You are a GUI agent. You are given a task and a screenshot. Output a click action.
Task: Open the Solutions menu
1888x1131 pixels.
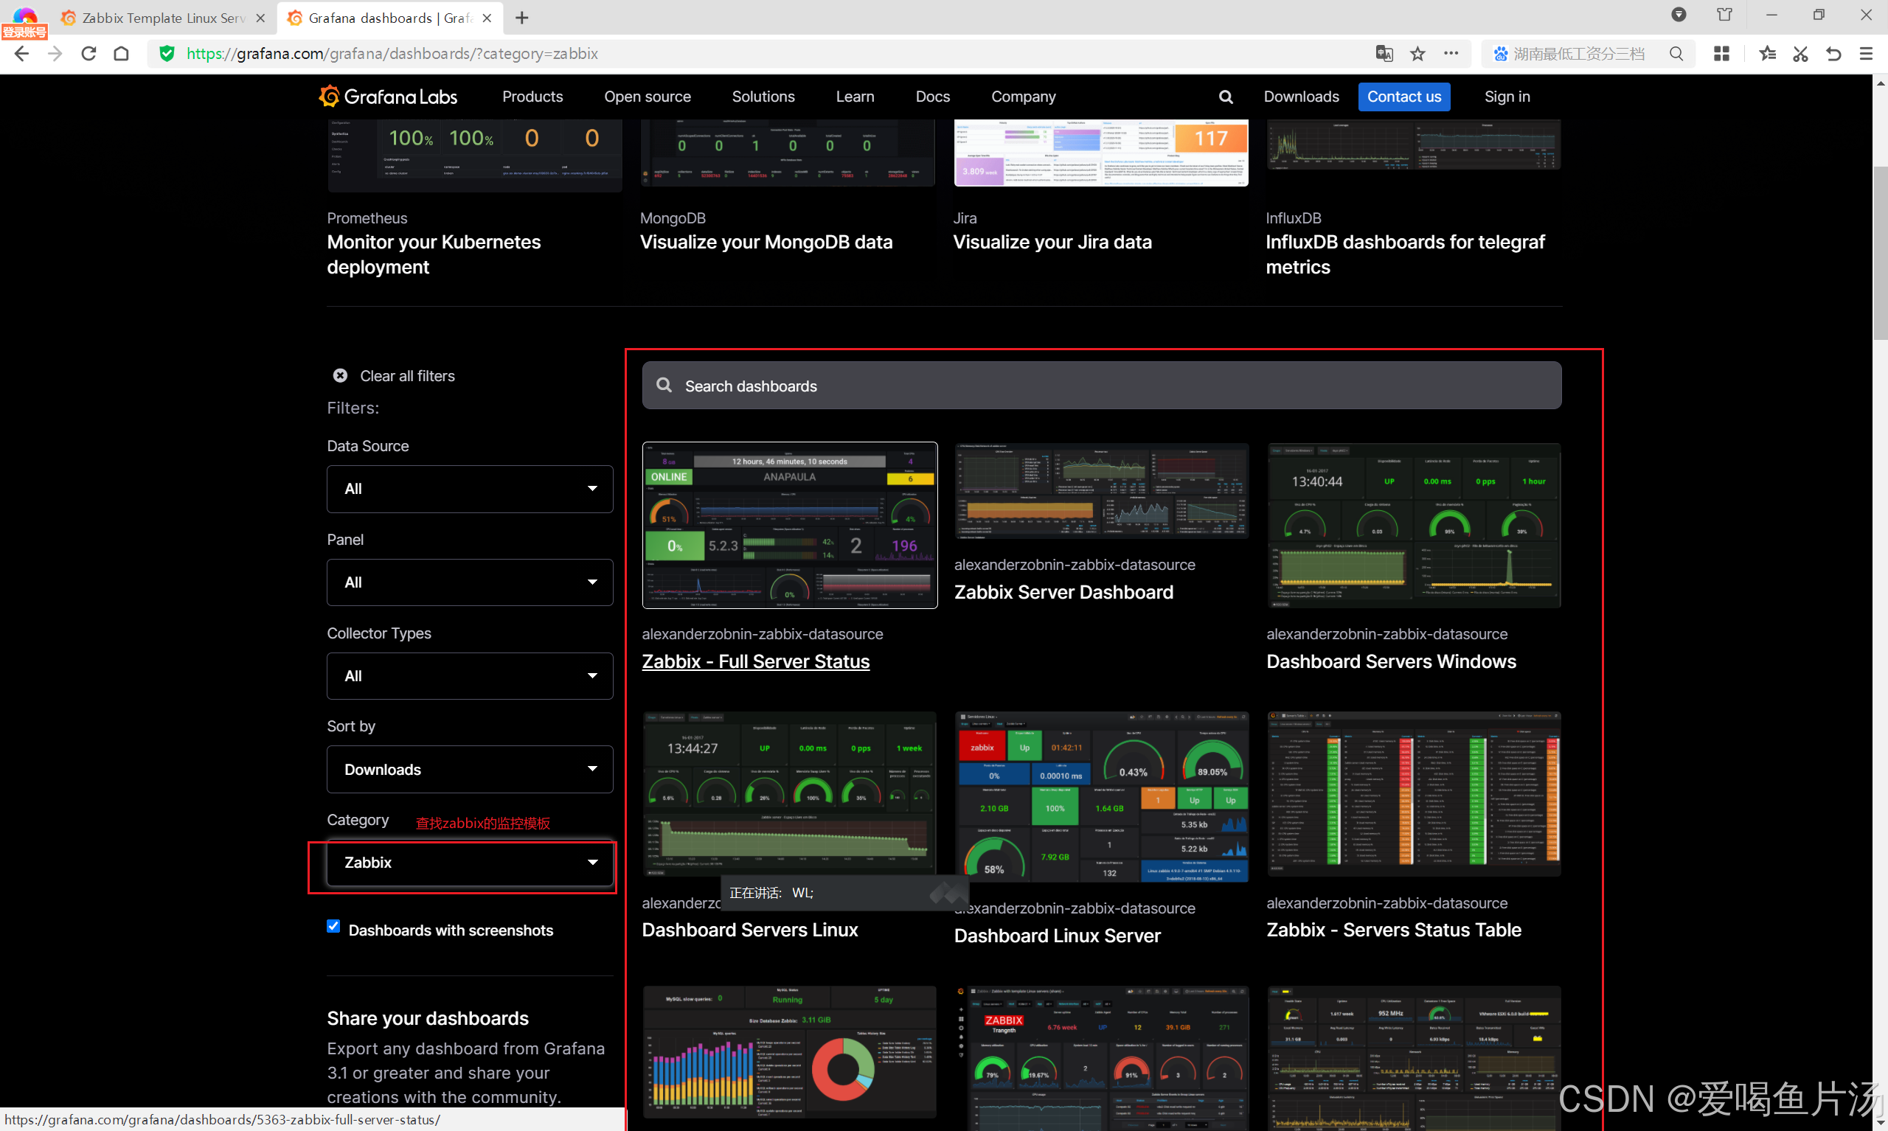763,97
